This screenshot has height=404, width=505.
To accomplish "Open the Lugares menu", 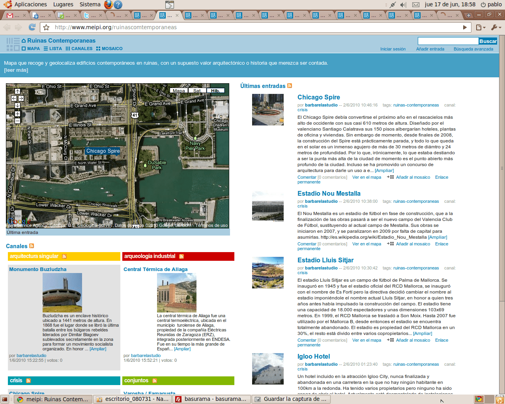I will tap(63, 4).
